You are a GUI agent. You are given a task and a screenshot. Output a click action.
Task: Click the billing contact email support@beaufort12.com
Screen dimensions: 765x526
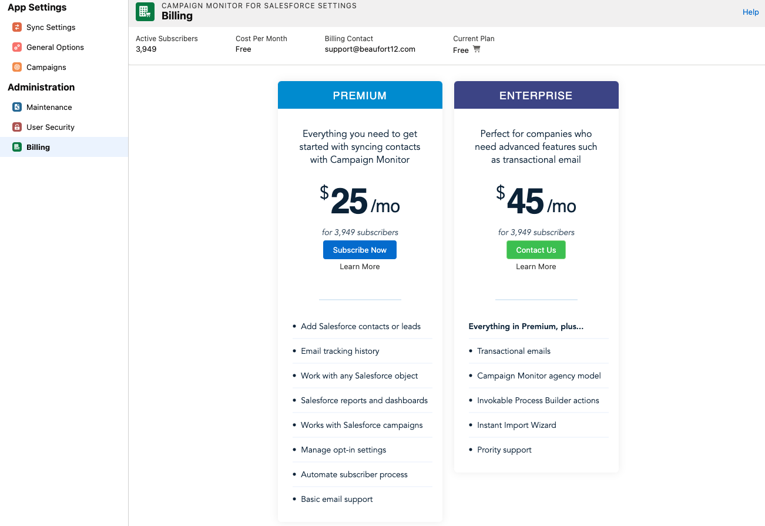coord(370,49)
